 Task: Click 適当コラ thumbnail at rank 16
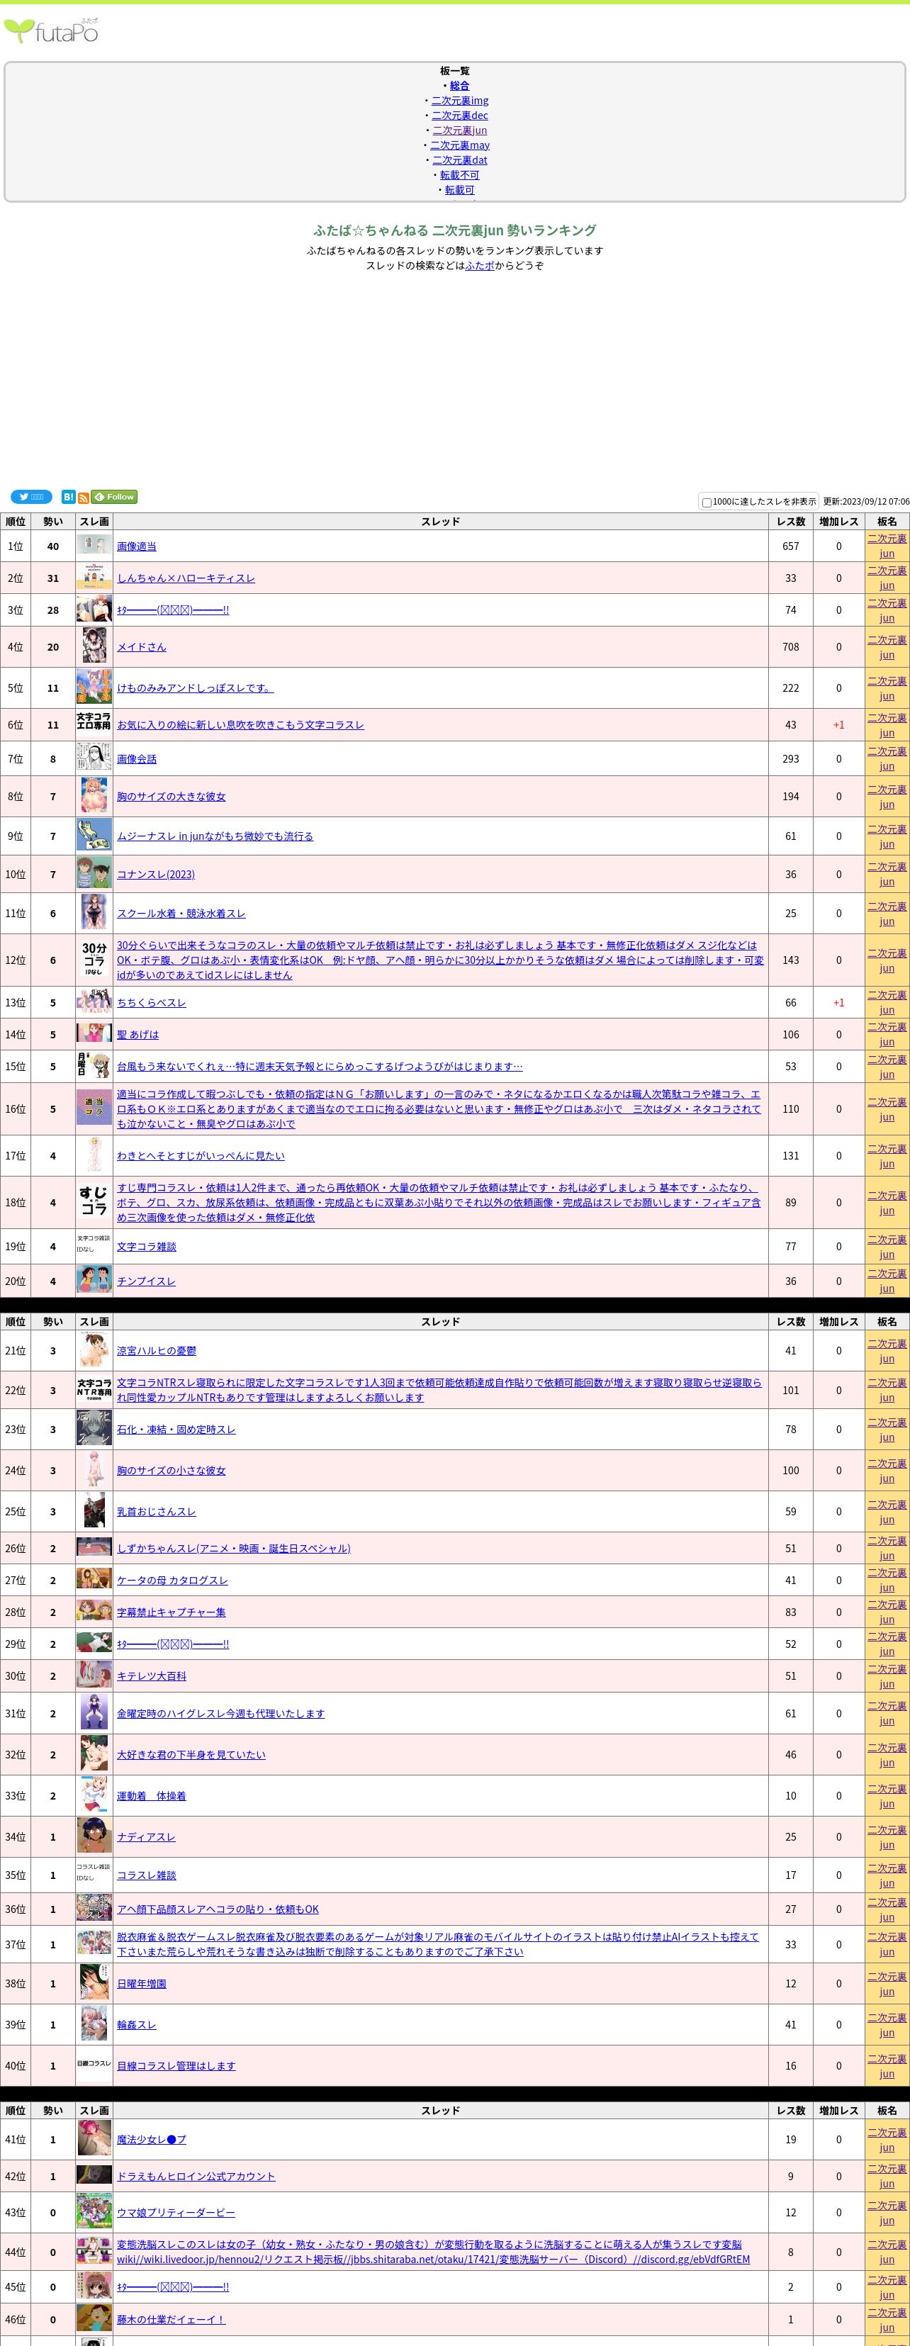point(94,1107)
